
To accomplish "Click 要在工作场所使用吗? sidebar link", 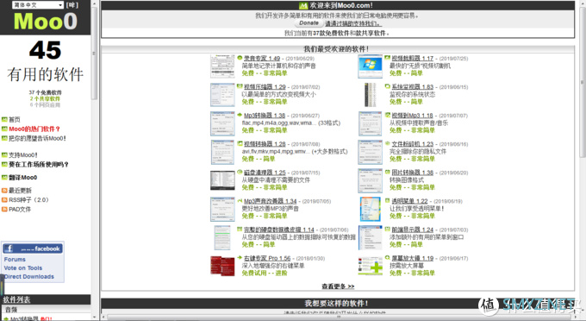I will tap(39, 164).
